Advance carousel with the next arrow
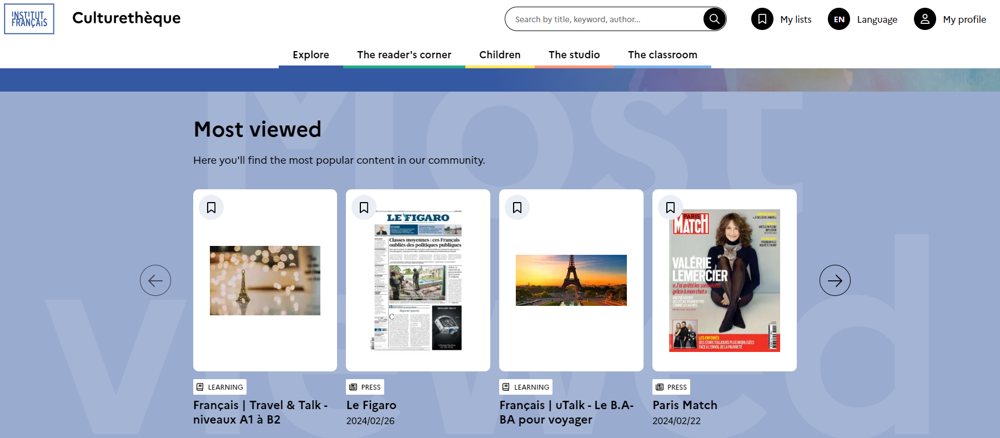Screen dimensions: 1000x438 [835, 280]
